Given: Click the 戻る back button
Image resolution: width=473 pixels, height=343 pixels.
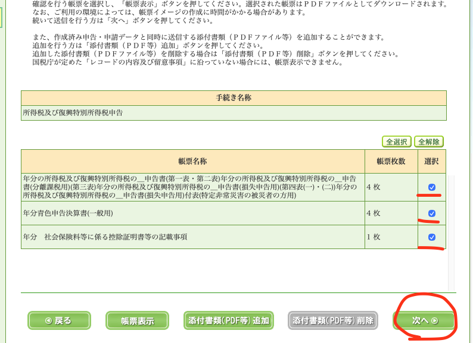Looking at the screenshot, I should point(59,320).
